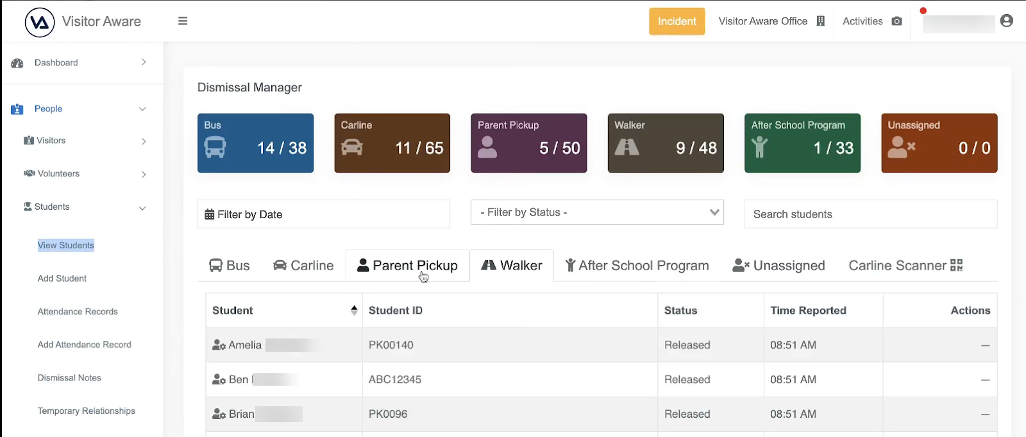Click the Search students field
The image size is (1026, 437).
tap(870, 214)
